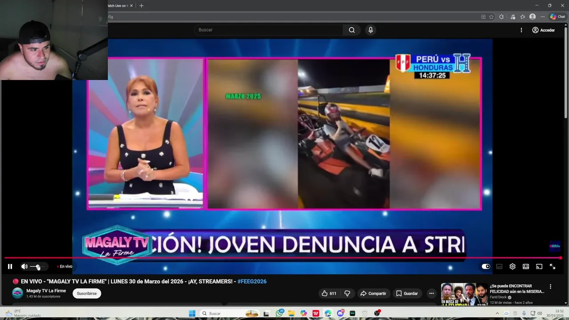This screenshot has width=569, height=320.
Task: Cast the video to a device
Action: (539, 266)
